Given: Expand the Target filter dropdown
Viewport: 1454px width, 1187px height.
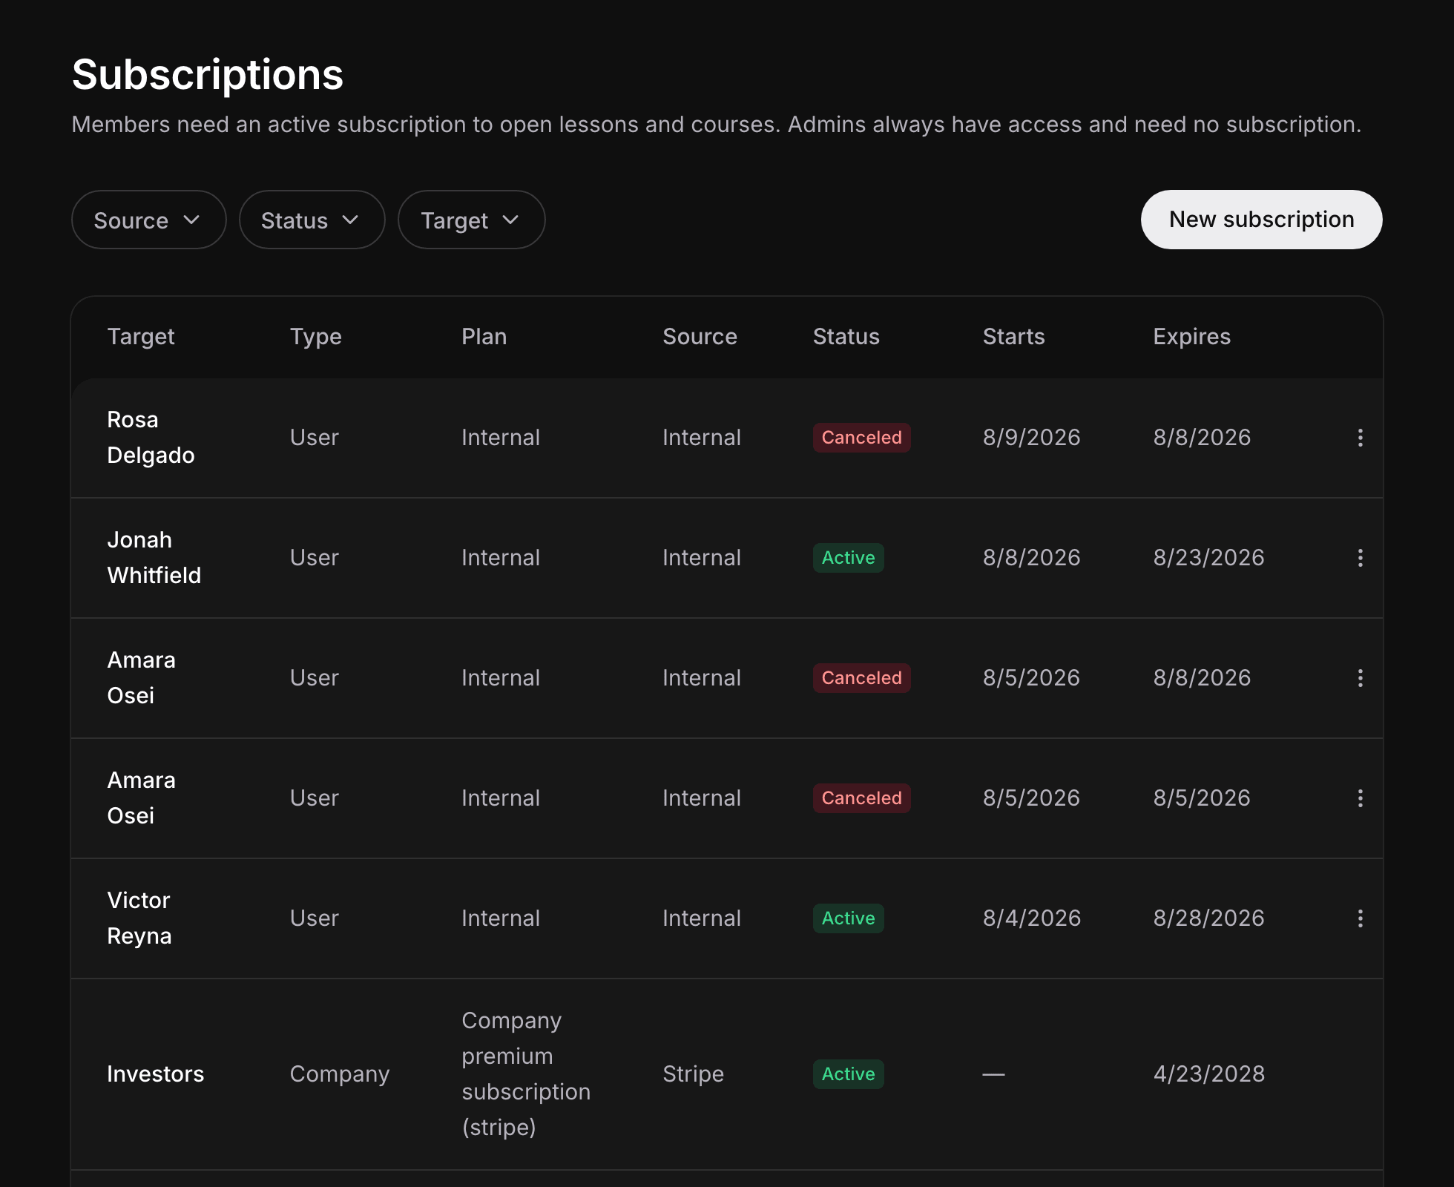Looking at the screenshot, I should click(x=471, y=220).
